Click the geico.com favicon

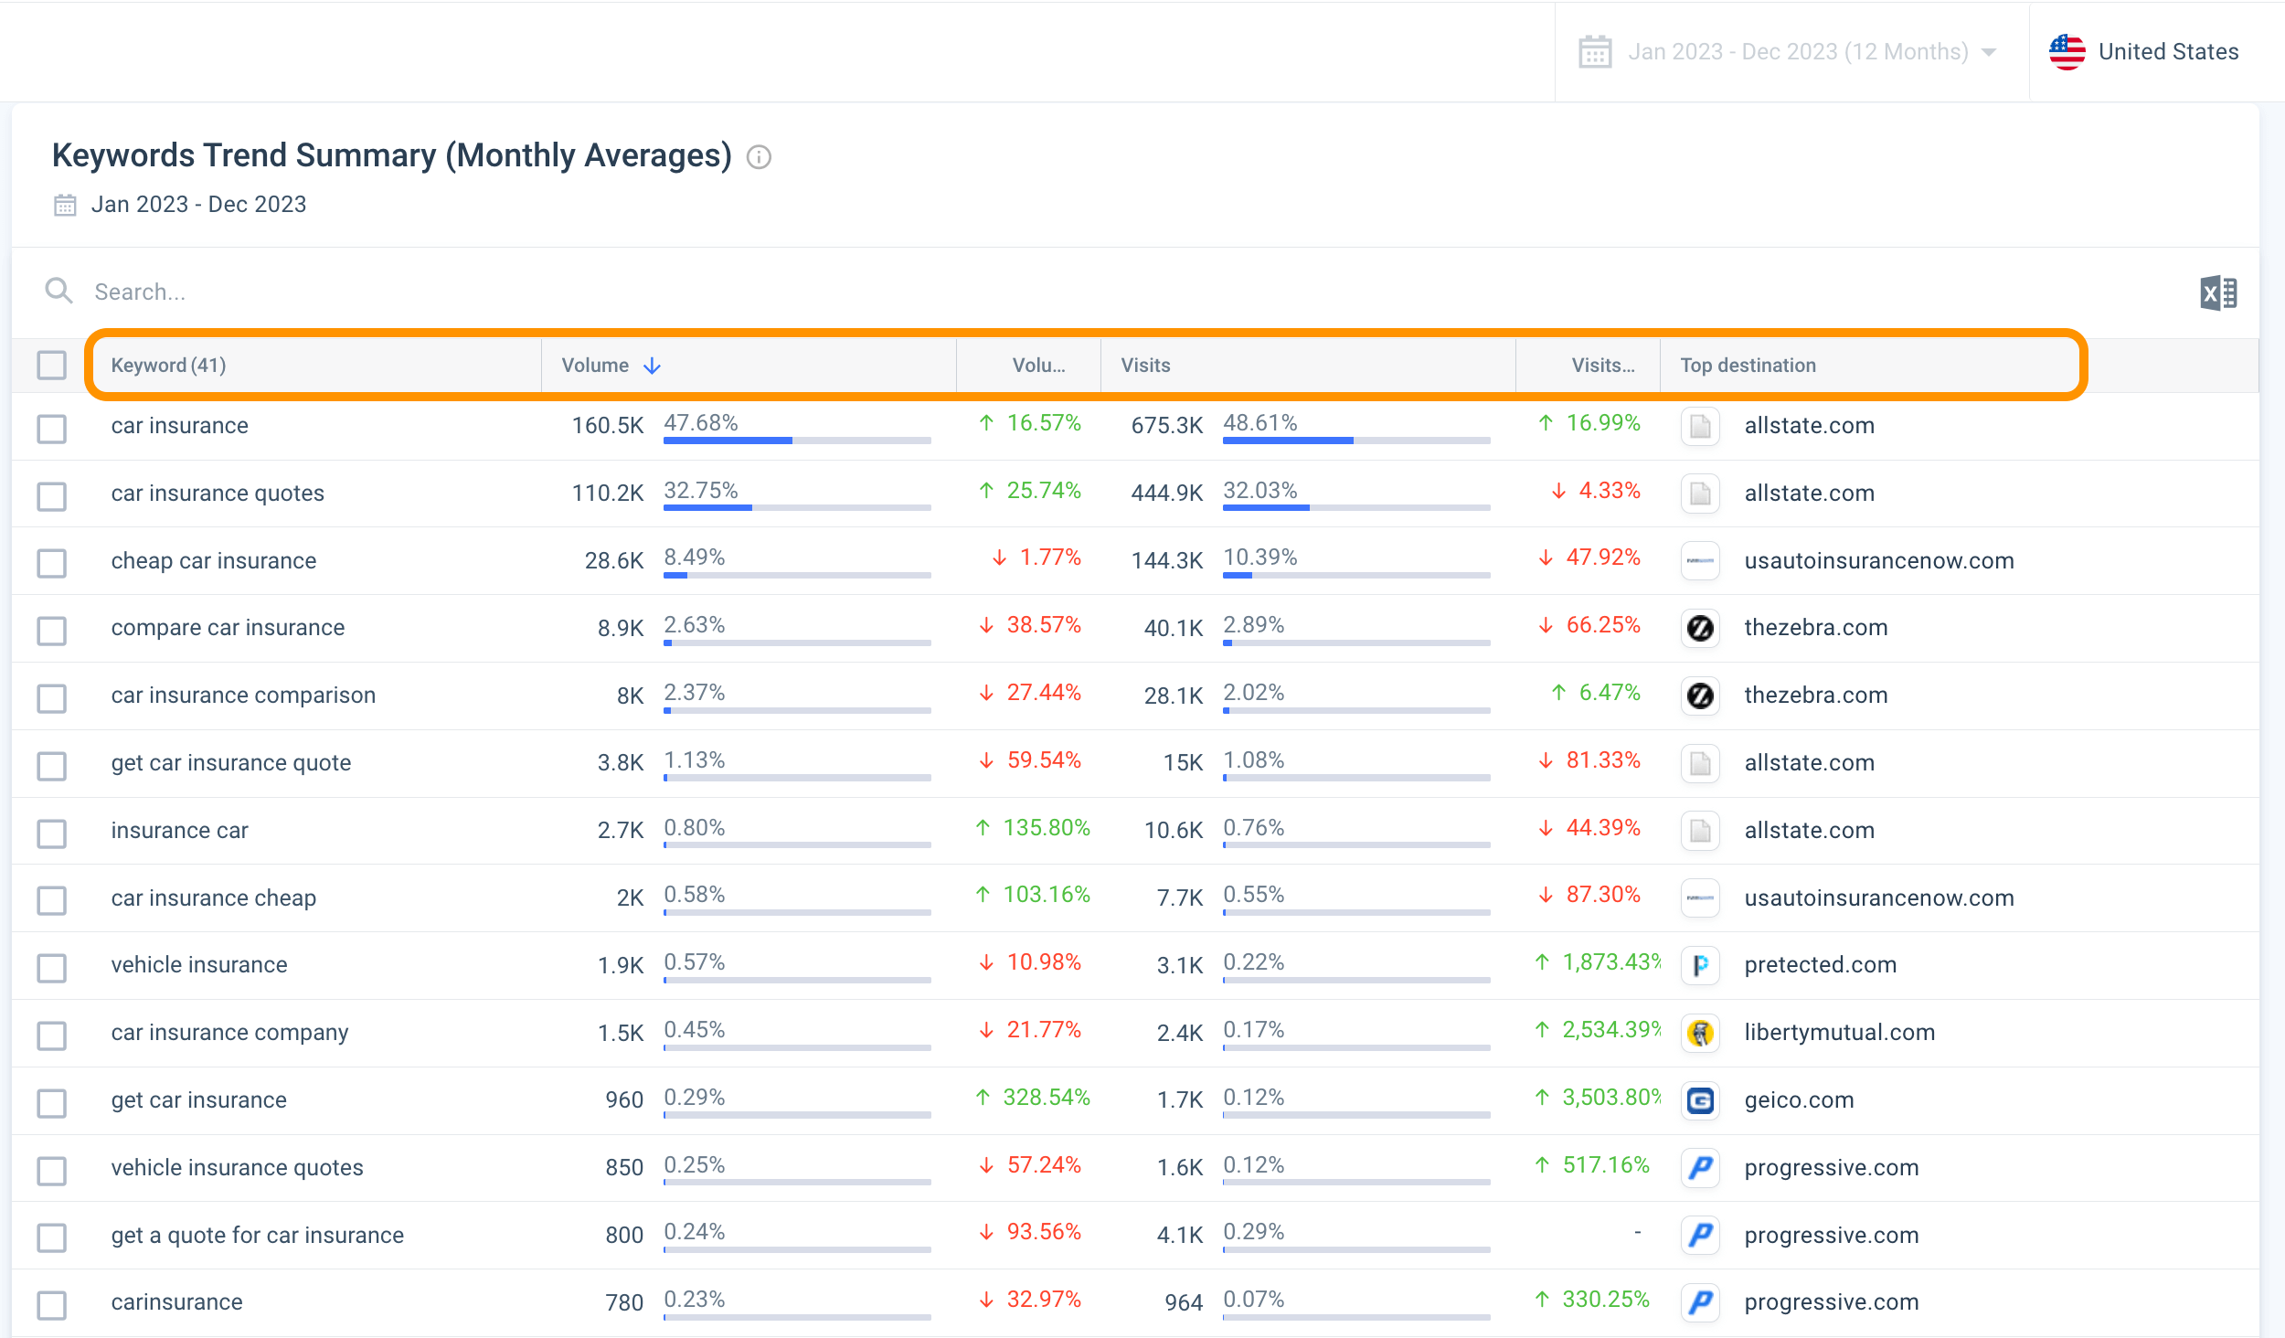pyautogui.click(x=1700, y=1100)
